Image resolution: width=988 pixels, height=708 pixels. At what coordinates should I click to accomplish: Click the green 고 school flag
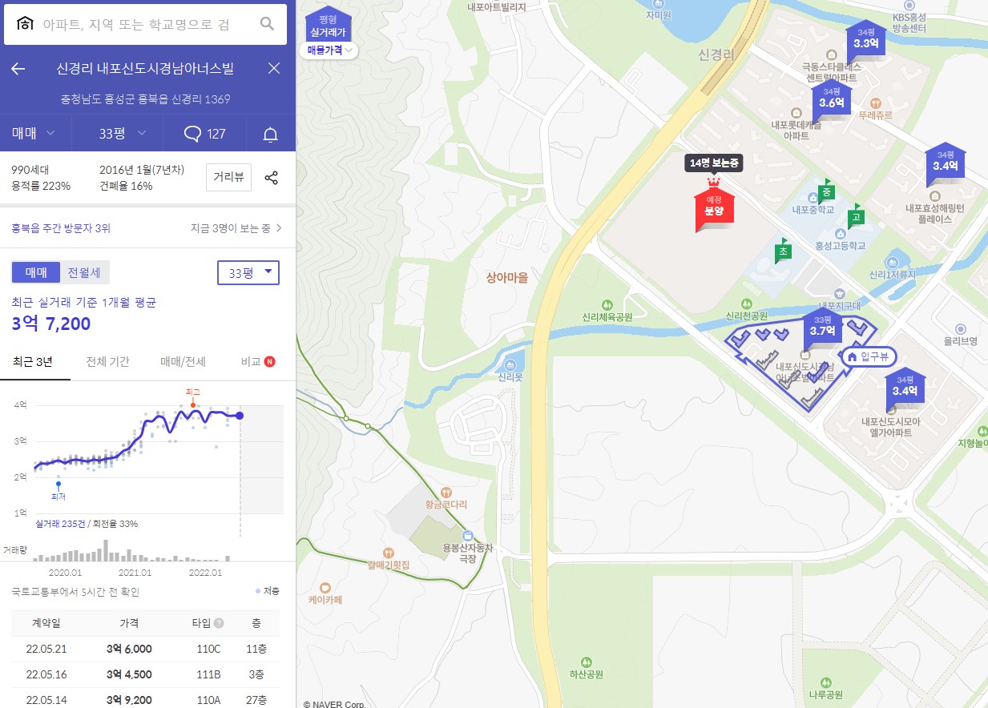[857, 216]
